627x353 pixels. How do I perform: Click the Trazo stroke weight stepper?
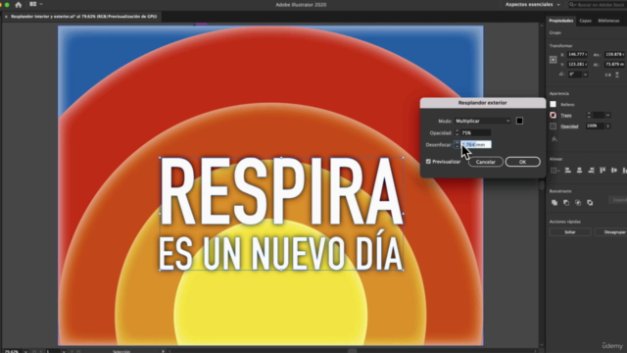pos(589,116)
